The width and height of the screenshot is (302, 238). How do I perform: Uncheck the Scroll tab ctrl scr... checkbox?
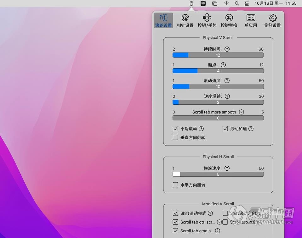(x=175, y=222)
